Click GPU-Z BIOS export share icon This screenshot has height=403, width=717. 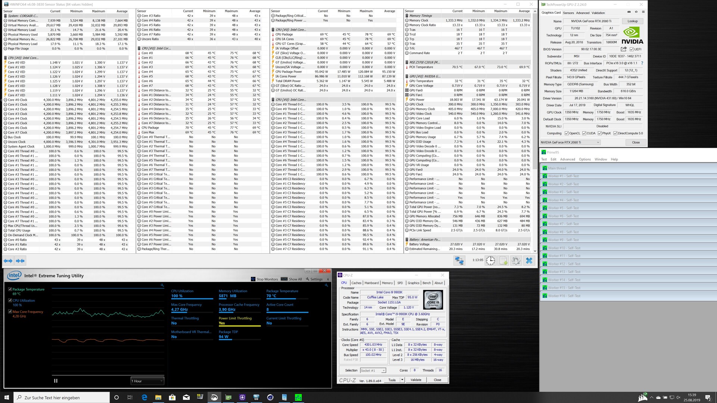(624, 49)
